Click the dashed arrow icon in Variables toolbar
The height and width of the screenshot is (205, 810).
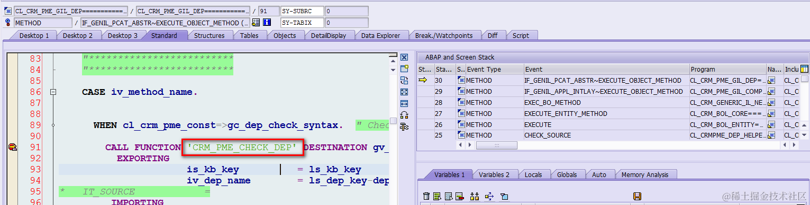(489, 197)
